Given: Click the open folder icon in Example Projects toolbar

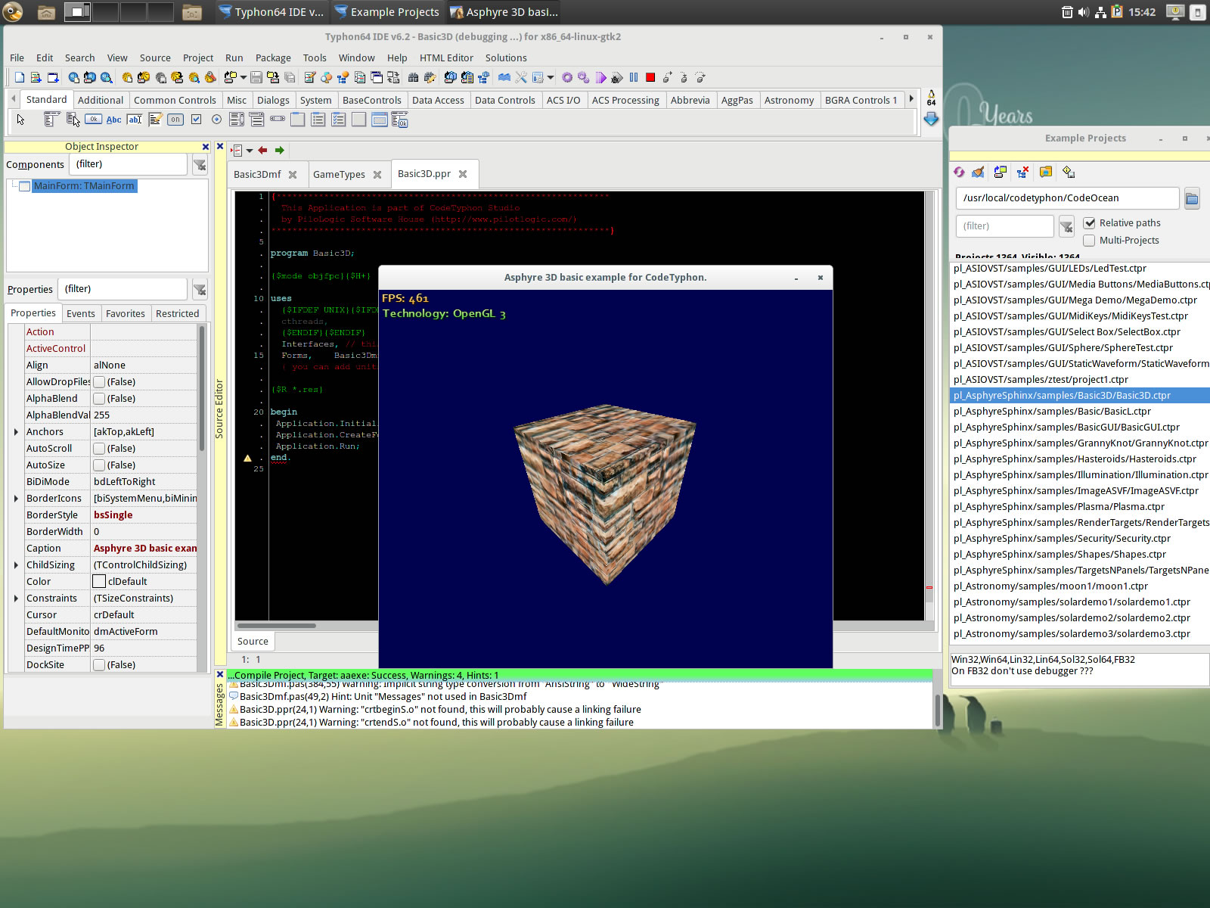Looking at the screenshot, I should [1046, 172].
